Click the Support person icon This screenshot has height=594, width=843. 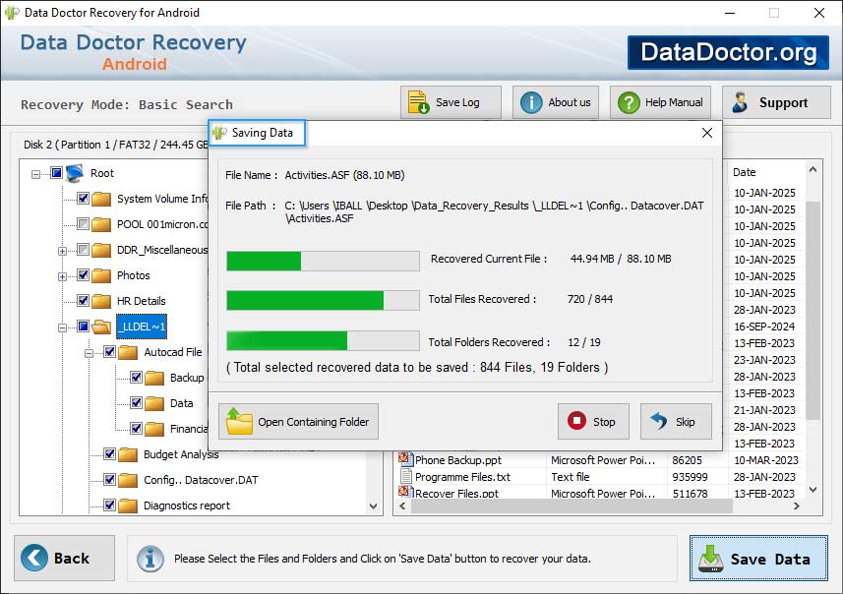tap(740, 102)
